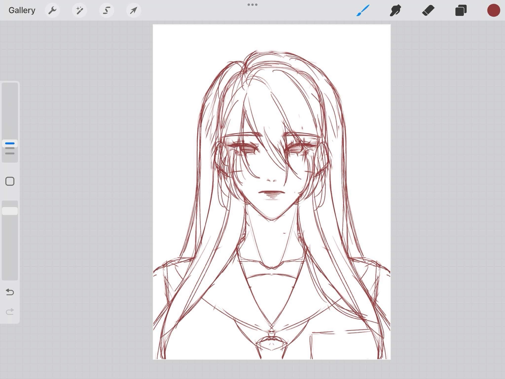The height and width of the screenshot is (379, 505).
Task: Open the red active color swatch
Action: (493, 10)
